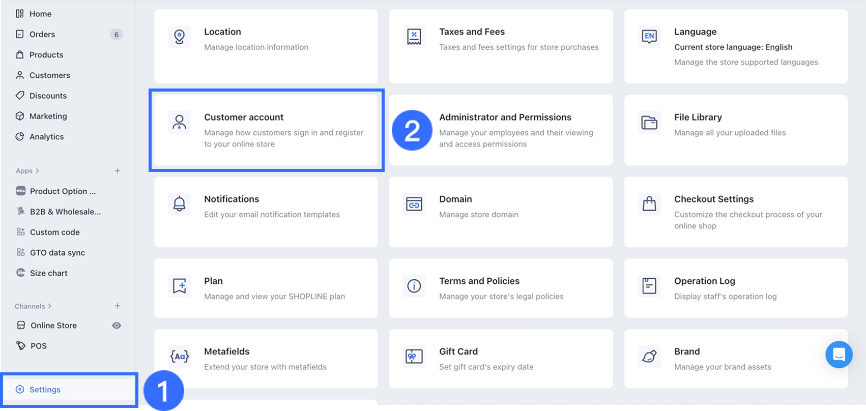Screen dimensions: 866x411
Task: Click the GTO data sync app icon
Action: 21,252
